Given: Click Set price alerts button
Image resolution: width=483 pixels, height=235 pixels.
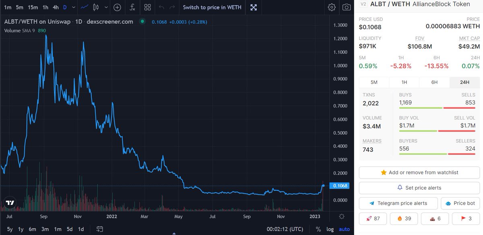Looking at the screenshot, I should pyautogui.click(x=419, y=188).
